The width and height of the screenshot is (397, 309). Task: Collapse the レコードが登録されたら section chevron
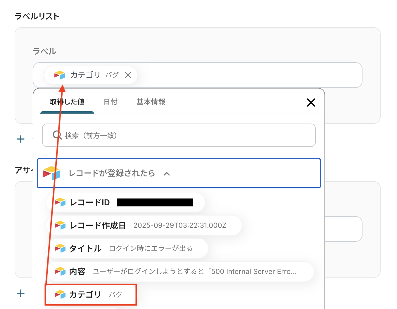click(167, 174)
